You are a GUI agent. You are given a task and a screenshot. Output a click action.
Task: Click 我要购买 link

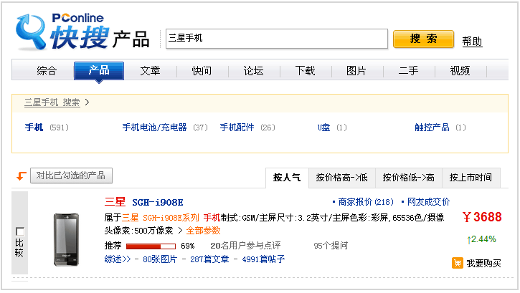click(x=483, y=263)
